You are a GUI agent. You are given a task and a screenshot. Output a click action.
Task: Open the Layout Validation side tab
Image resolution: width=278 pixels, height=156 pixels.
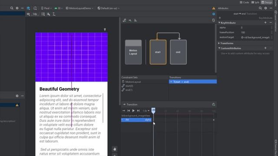276,21
